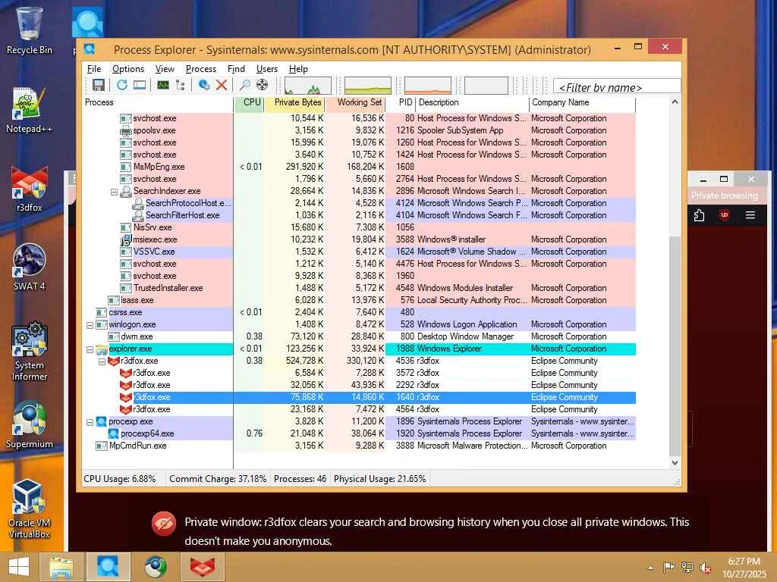Click the Save toolbar icon
This screenshot has height=582, width=777.
coord(98,85)
